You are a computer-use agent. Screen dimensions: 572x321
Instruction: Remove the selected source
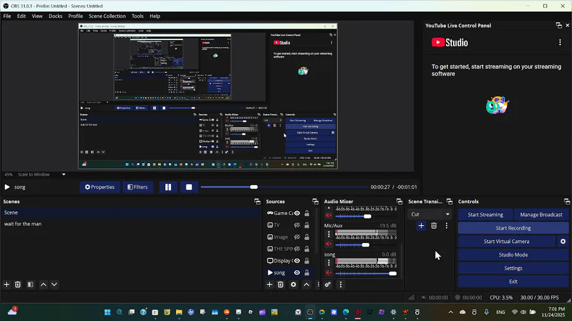point(280,285)
